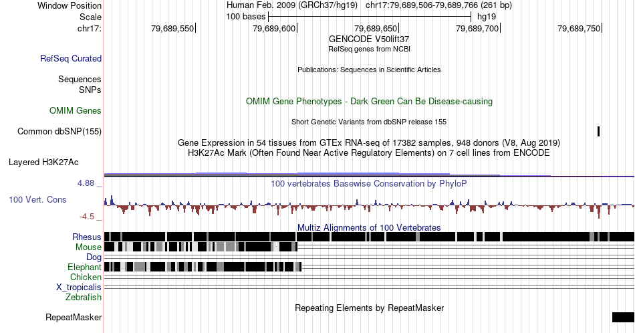Click the X_tropicalis alignment label
This screenshot has width=635, height=333.
tap(79, 288)
